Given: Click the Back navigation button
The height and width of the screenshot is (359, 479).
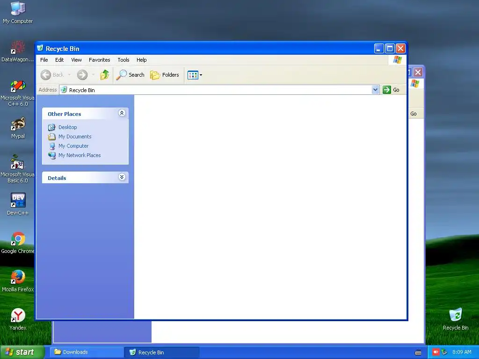Looking at the screenshot, I should click(52, 75).
